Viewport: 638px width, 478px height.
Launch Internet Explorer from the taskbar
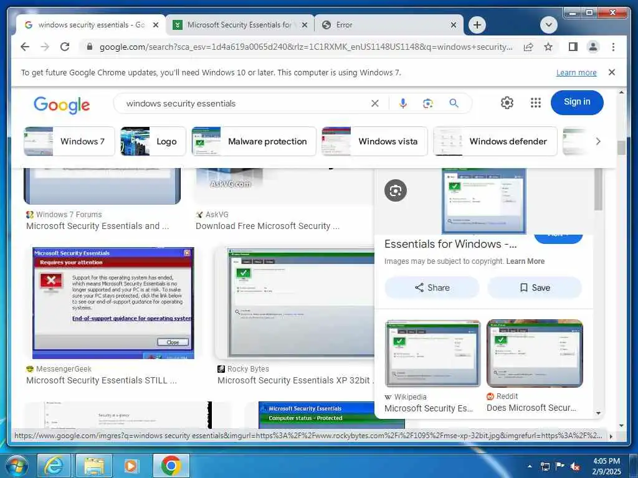click(x=54, y=466)
